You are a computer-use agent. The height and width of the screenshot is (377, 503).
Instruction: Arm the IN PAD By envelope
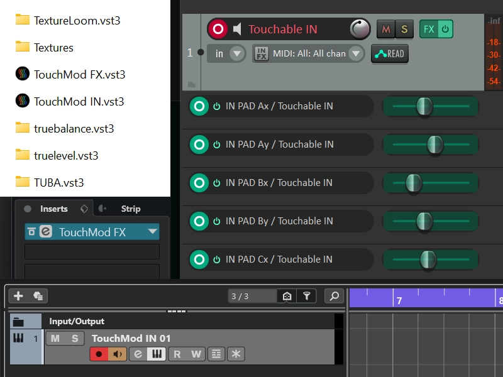(199, 221)
